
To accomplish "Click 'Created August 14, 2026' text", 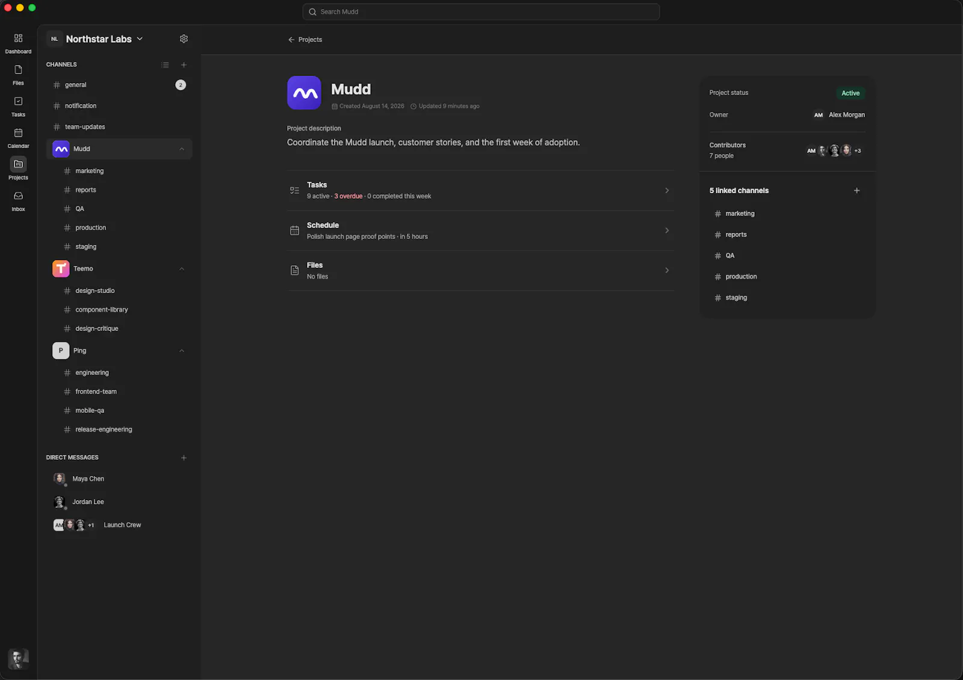I will click(x=372, y=107).
